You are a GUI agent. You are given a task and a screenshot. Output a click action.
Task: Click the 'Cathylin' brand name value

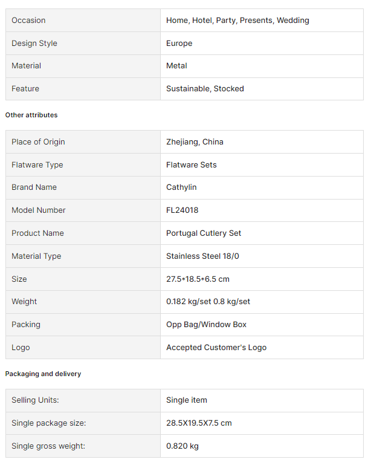tap(181, 187)
